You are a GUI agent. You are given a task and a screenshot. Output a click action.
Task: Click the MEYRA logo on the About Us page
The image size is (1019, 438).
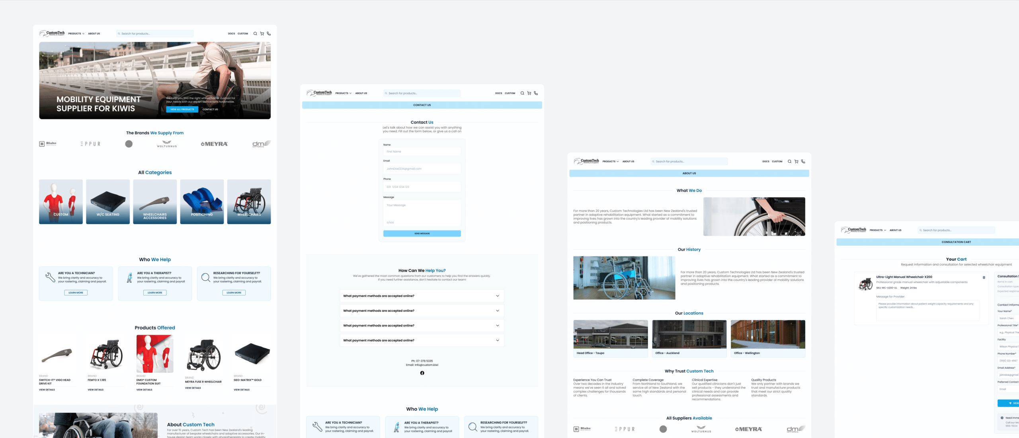(x=748, y=429)
